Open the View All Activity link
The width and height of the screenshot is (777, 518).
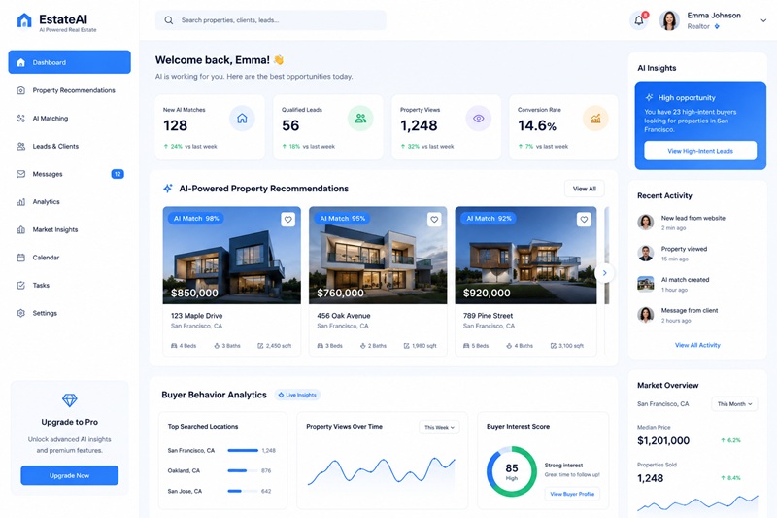(697, 345)
